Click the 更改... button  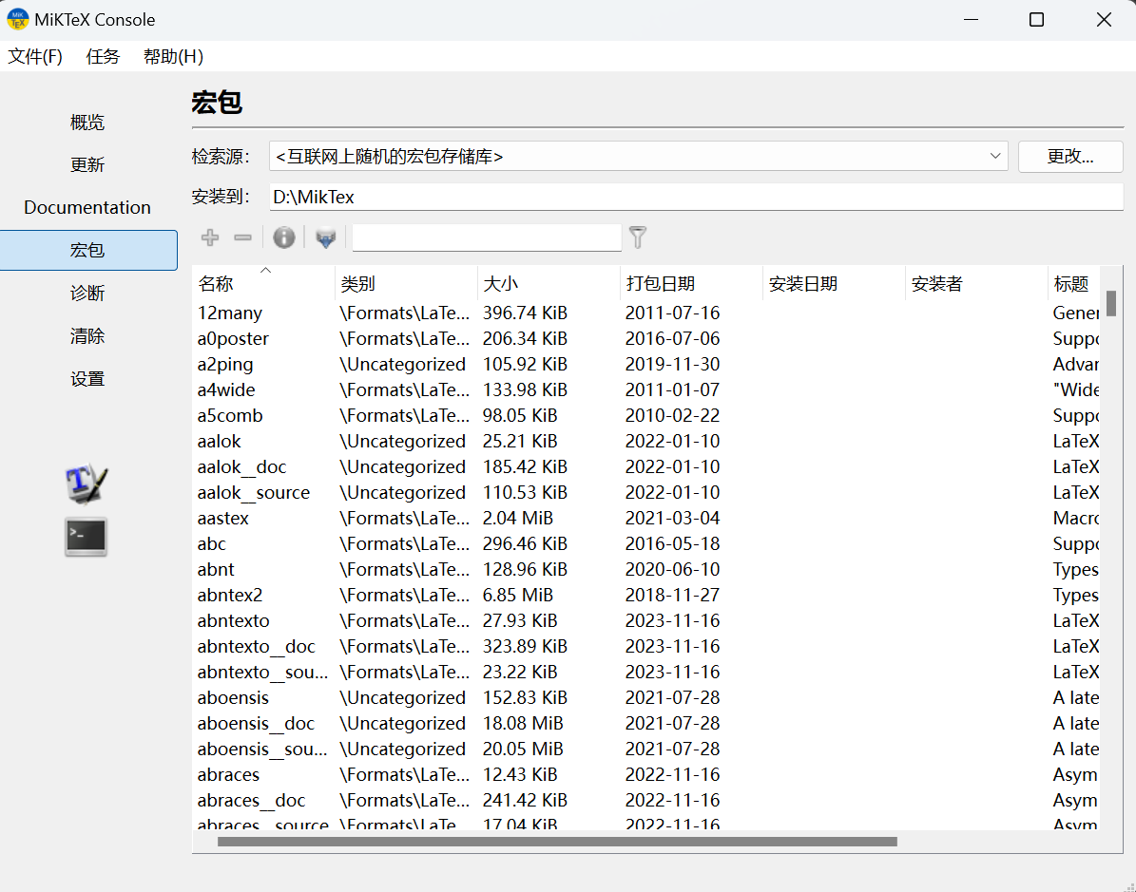[1070, 157]
